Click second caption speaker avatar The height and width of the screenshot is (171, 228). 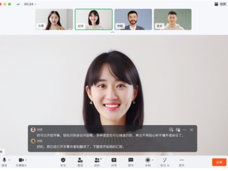point(33,141)
